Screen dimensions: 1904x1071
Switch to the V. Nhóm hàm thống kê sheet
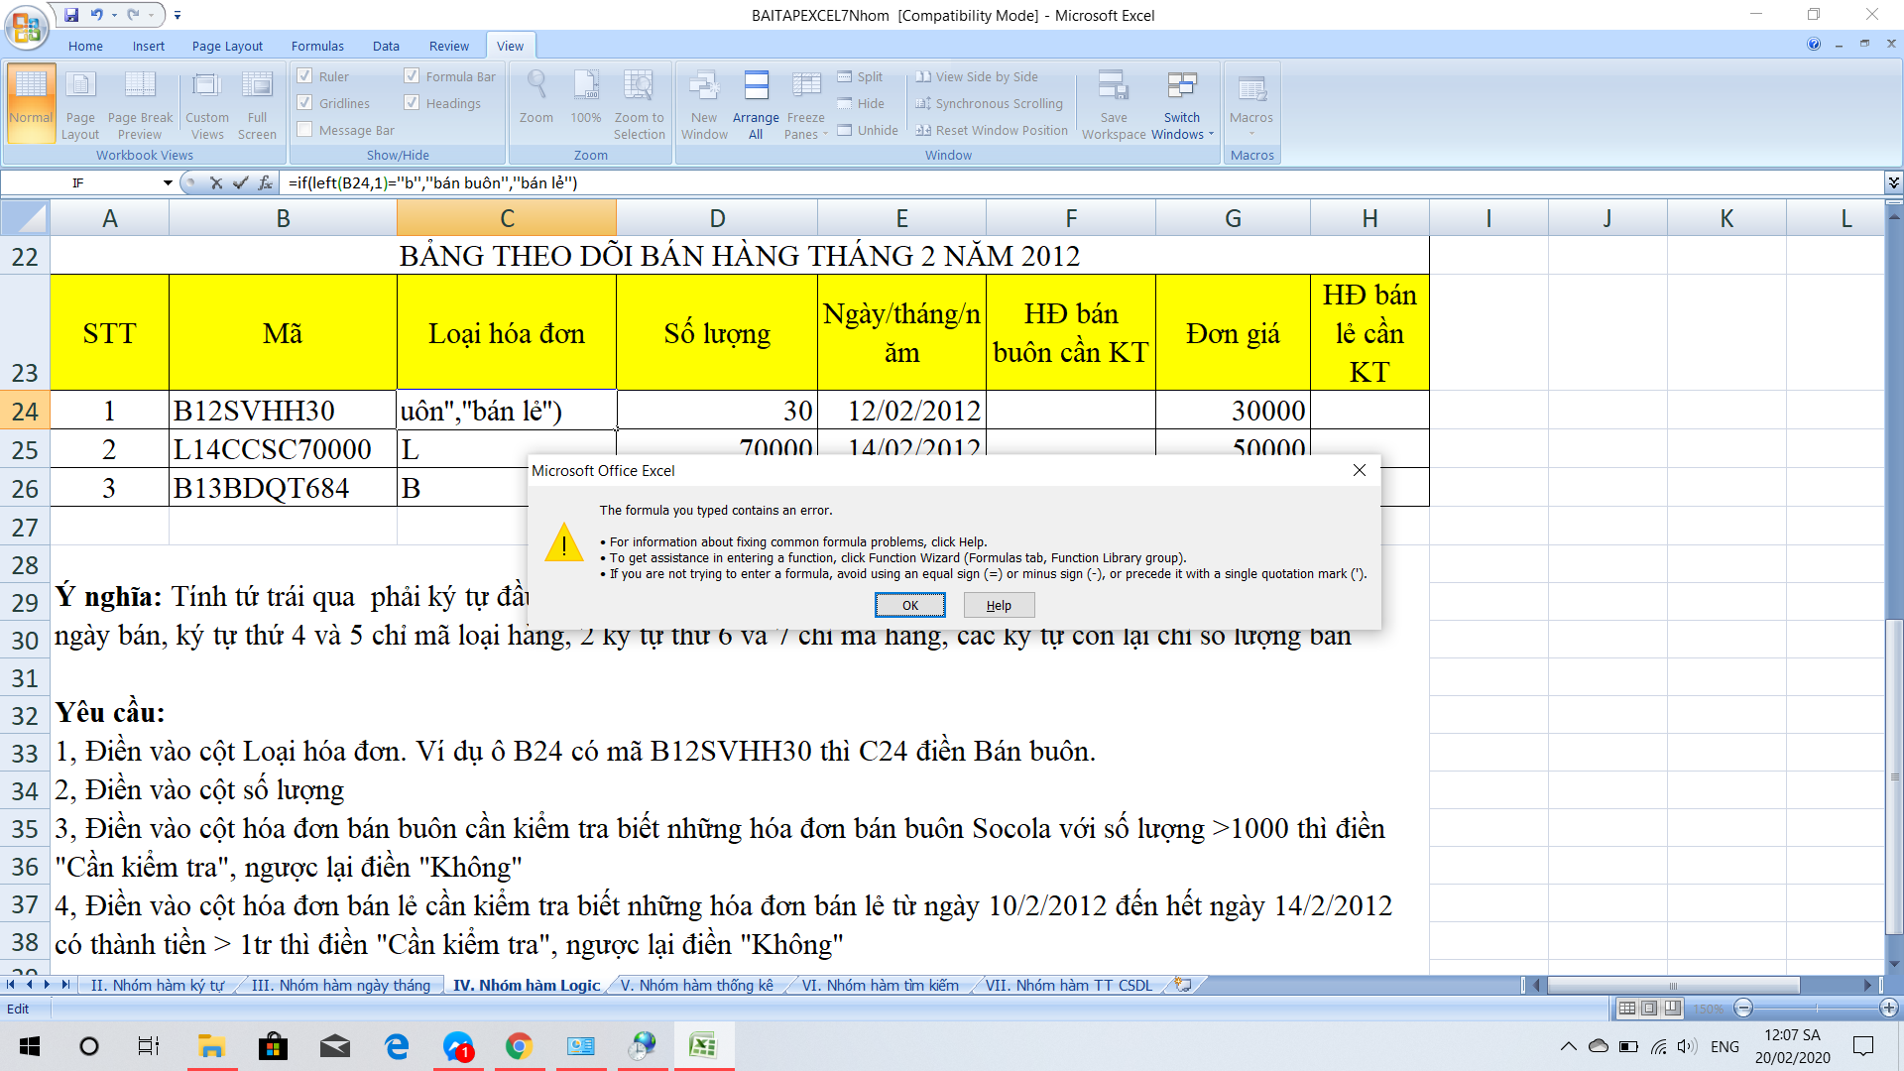click(696, 985)
